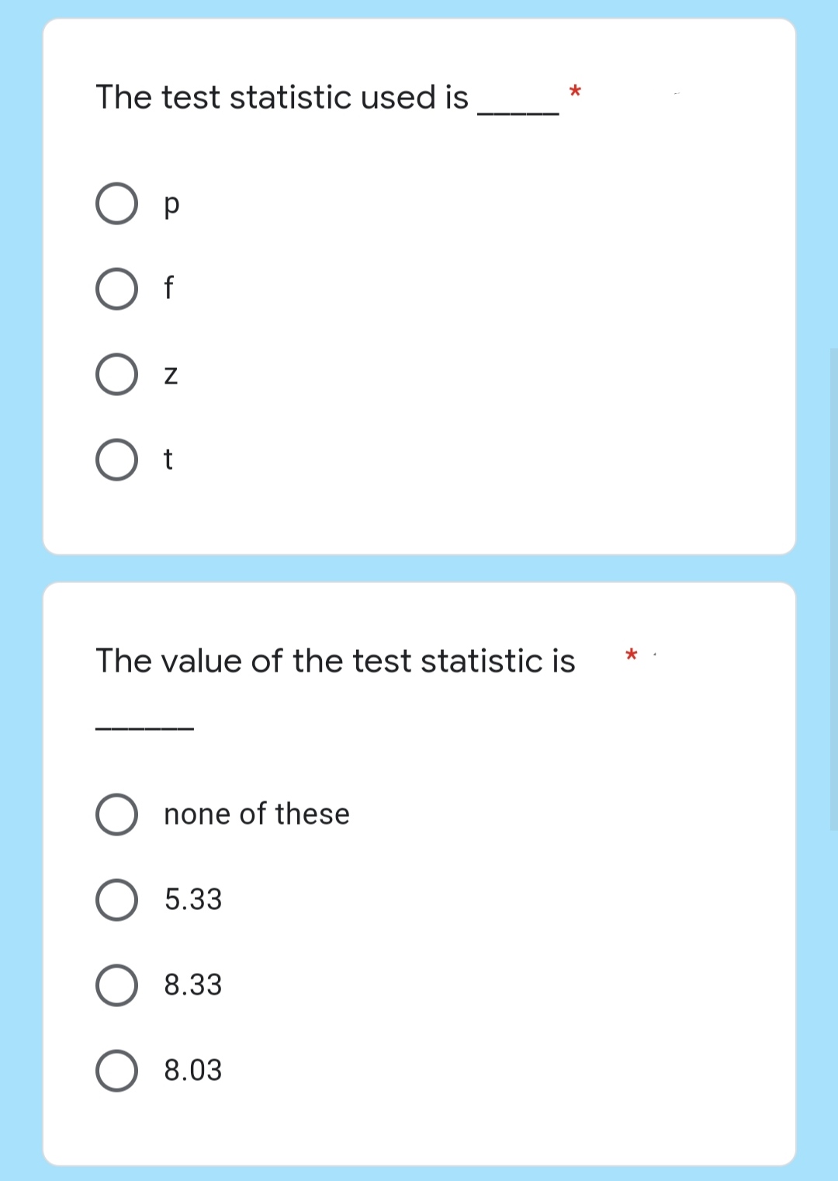Click the red asterisk on the second question

click(630, 655)
